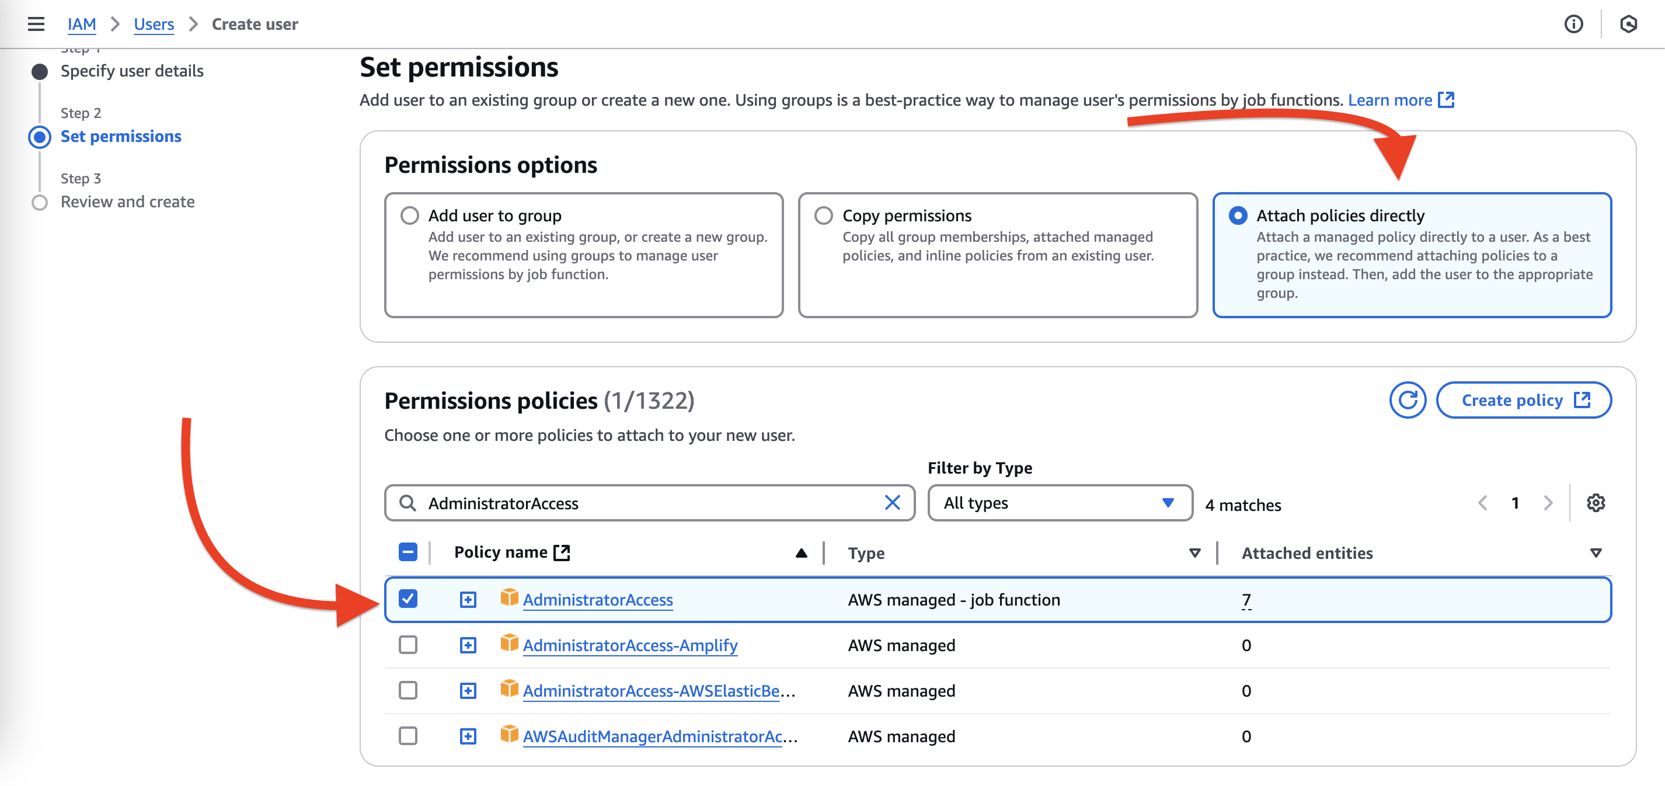The image size is (1665, 786).
Task: Click the Create policy button
Action: click(1524, 400)
